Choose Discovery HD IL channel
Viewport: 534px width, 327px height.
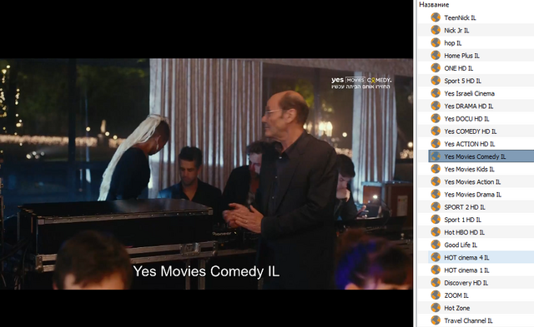[x=466, y=283]
